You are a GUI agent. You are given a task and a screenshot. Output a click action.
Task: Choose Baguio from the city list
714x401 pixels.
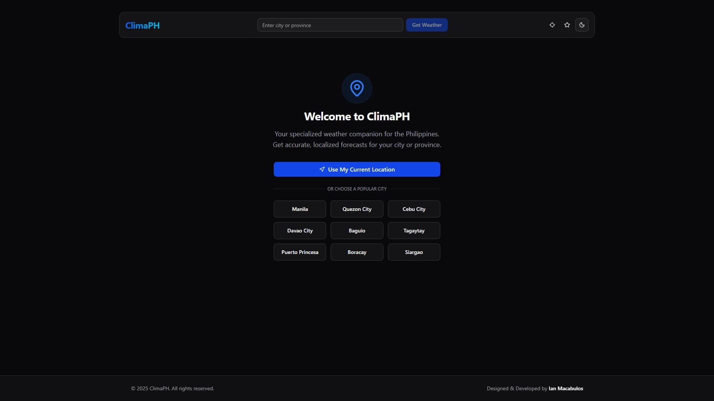357,230
